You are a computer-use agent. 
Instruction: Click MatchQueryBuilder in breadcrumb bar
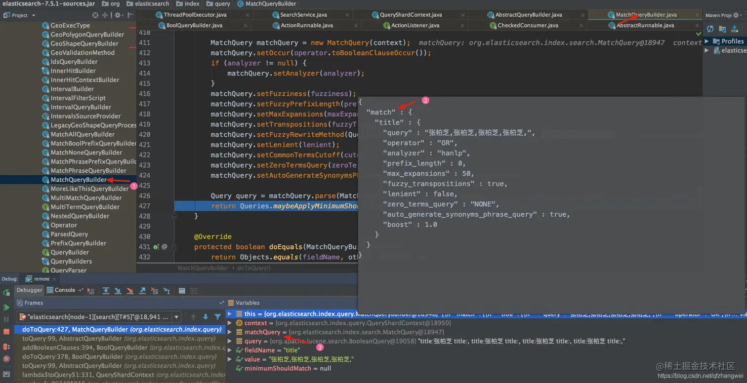coord(266,3)
